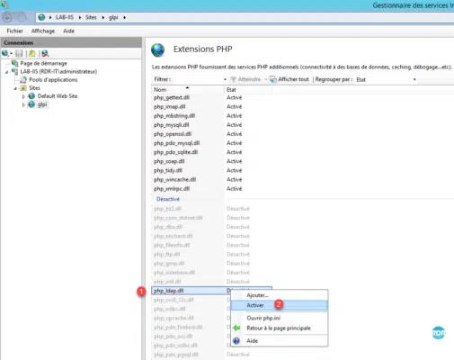Click the back navigation arrow button
This screenshot has width=454, height=360.
pos(7,18)
